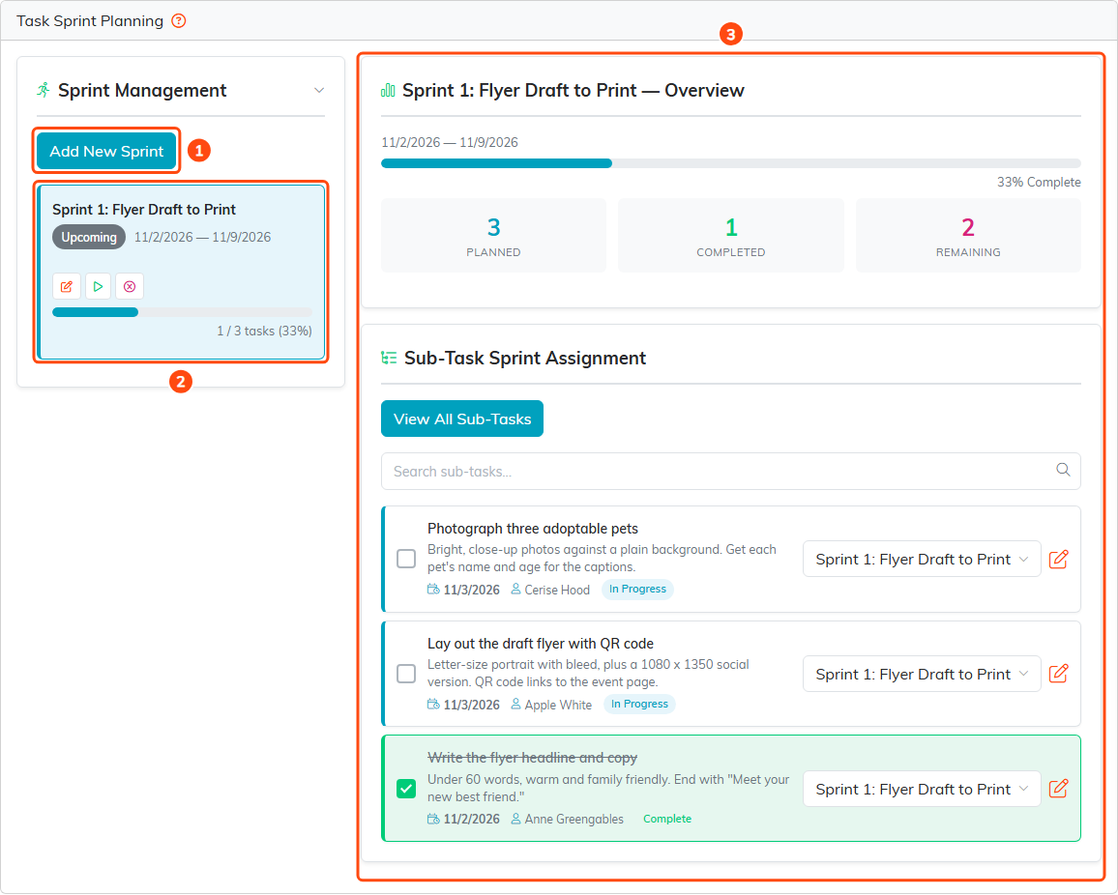This screenshot has height=895, width=1118.
Task: Check the Lay out the draft flyer checkbox
Action: coord(406,674)
